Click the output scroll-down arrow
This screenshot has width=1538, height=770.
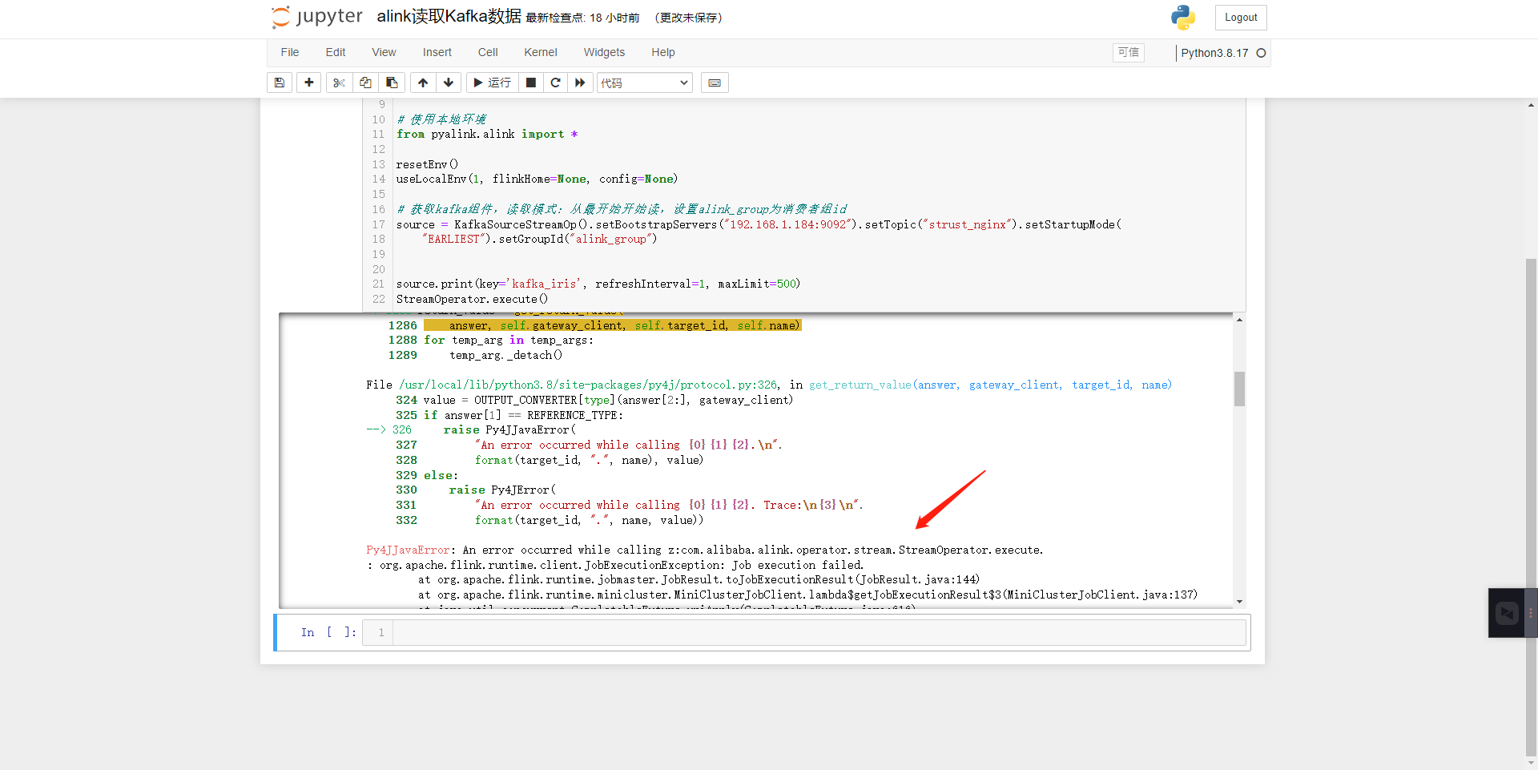[x=1239, y=602]
